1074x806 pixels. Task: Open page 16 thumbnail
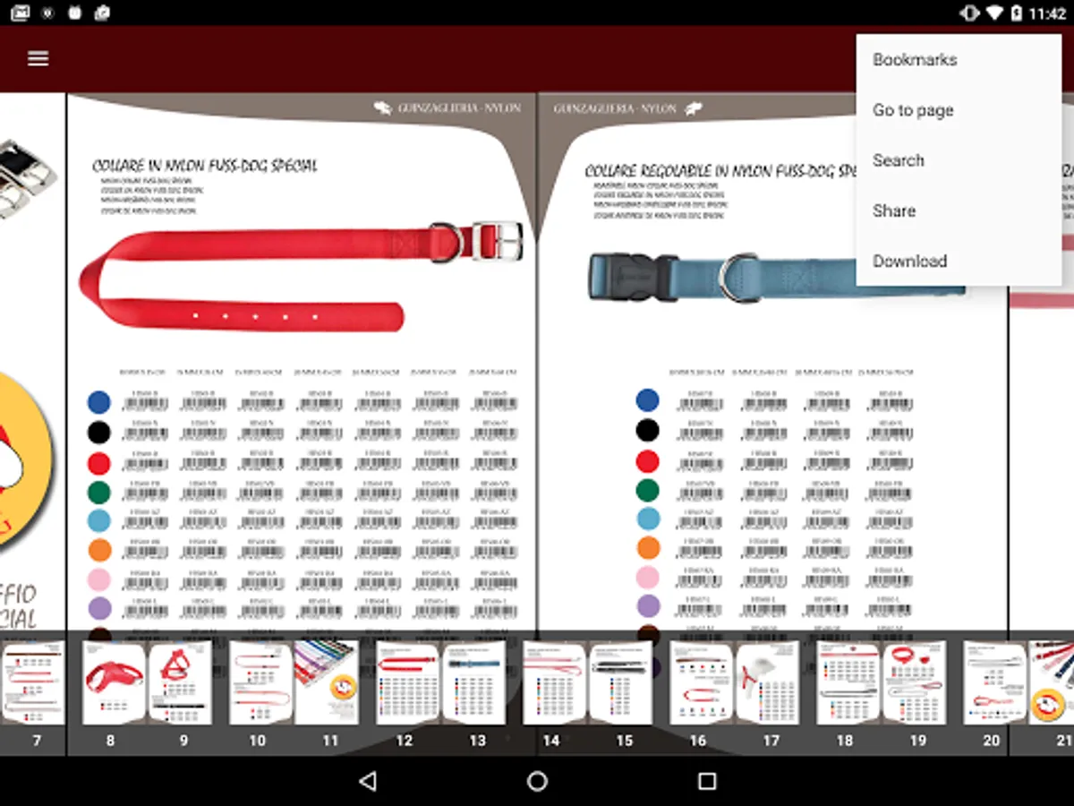pos(701,683)
